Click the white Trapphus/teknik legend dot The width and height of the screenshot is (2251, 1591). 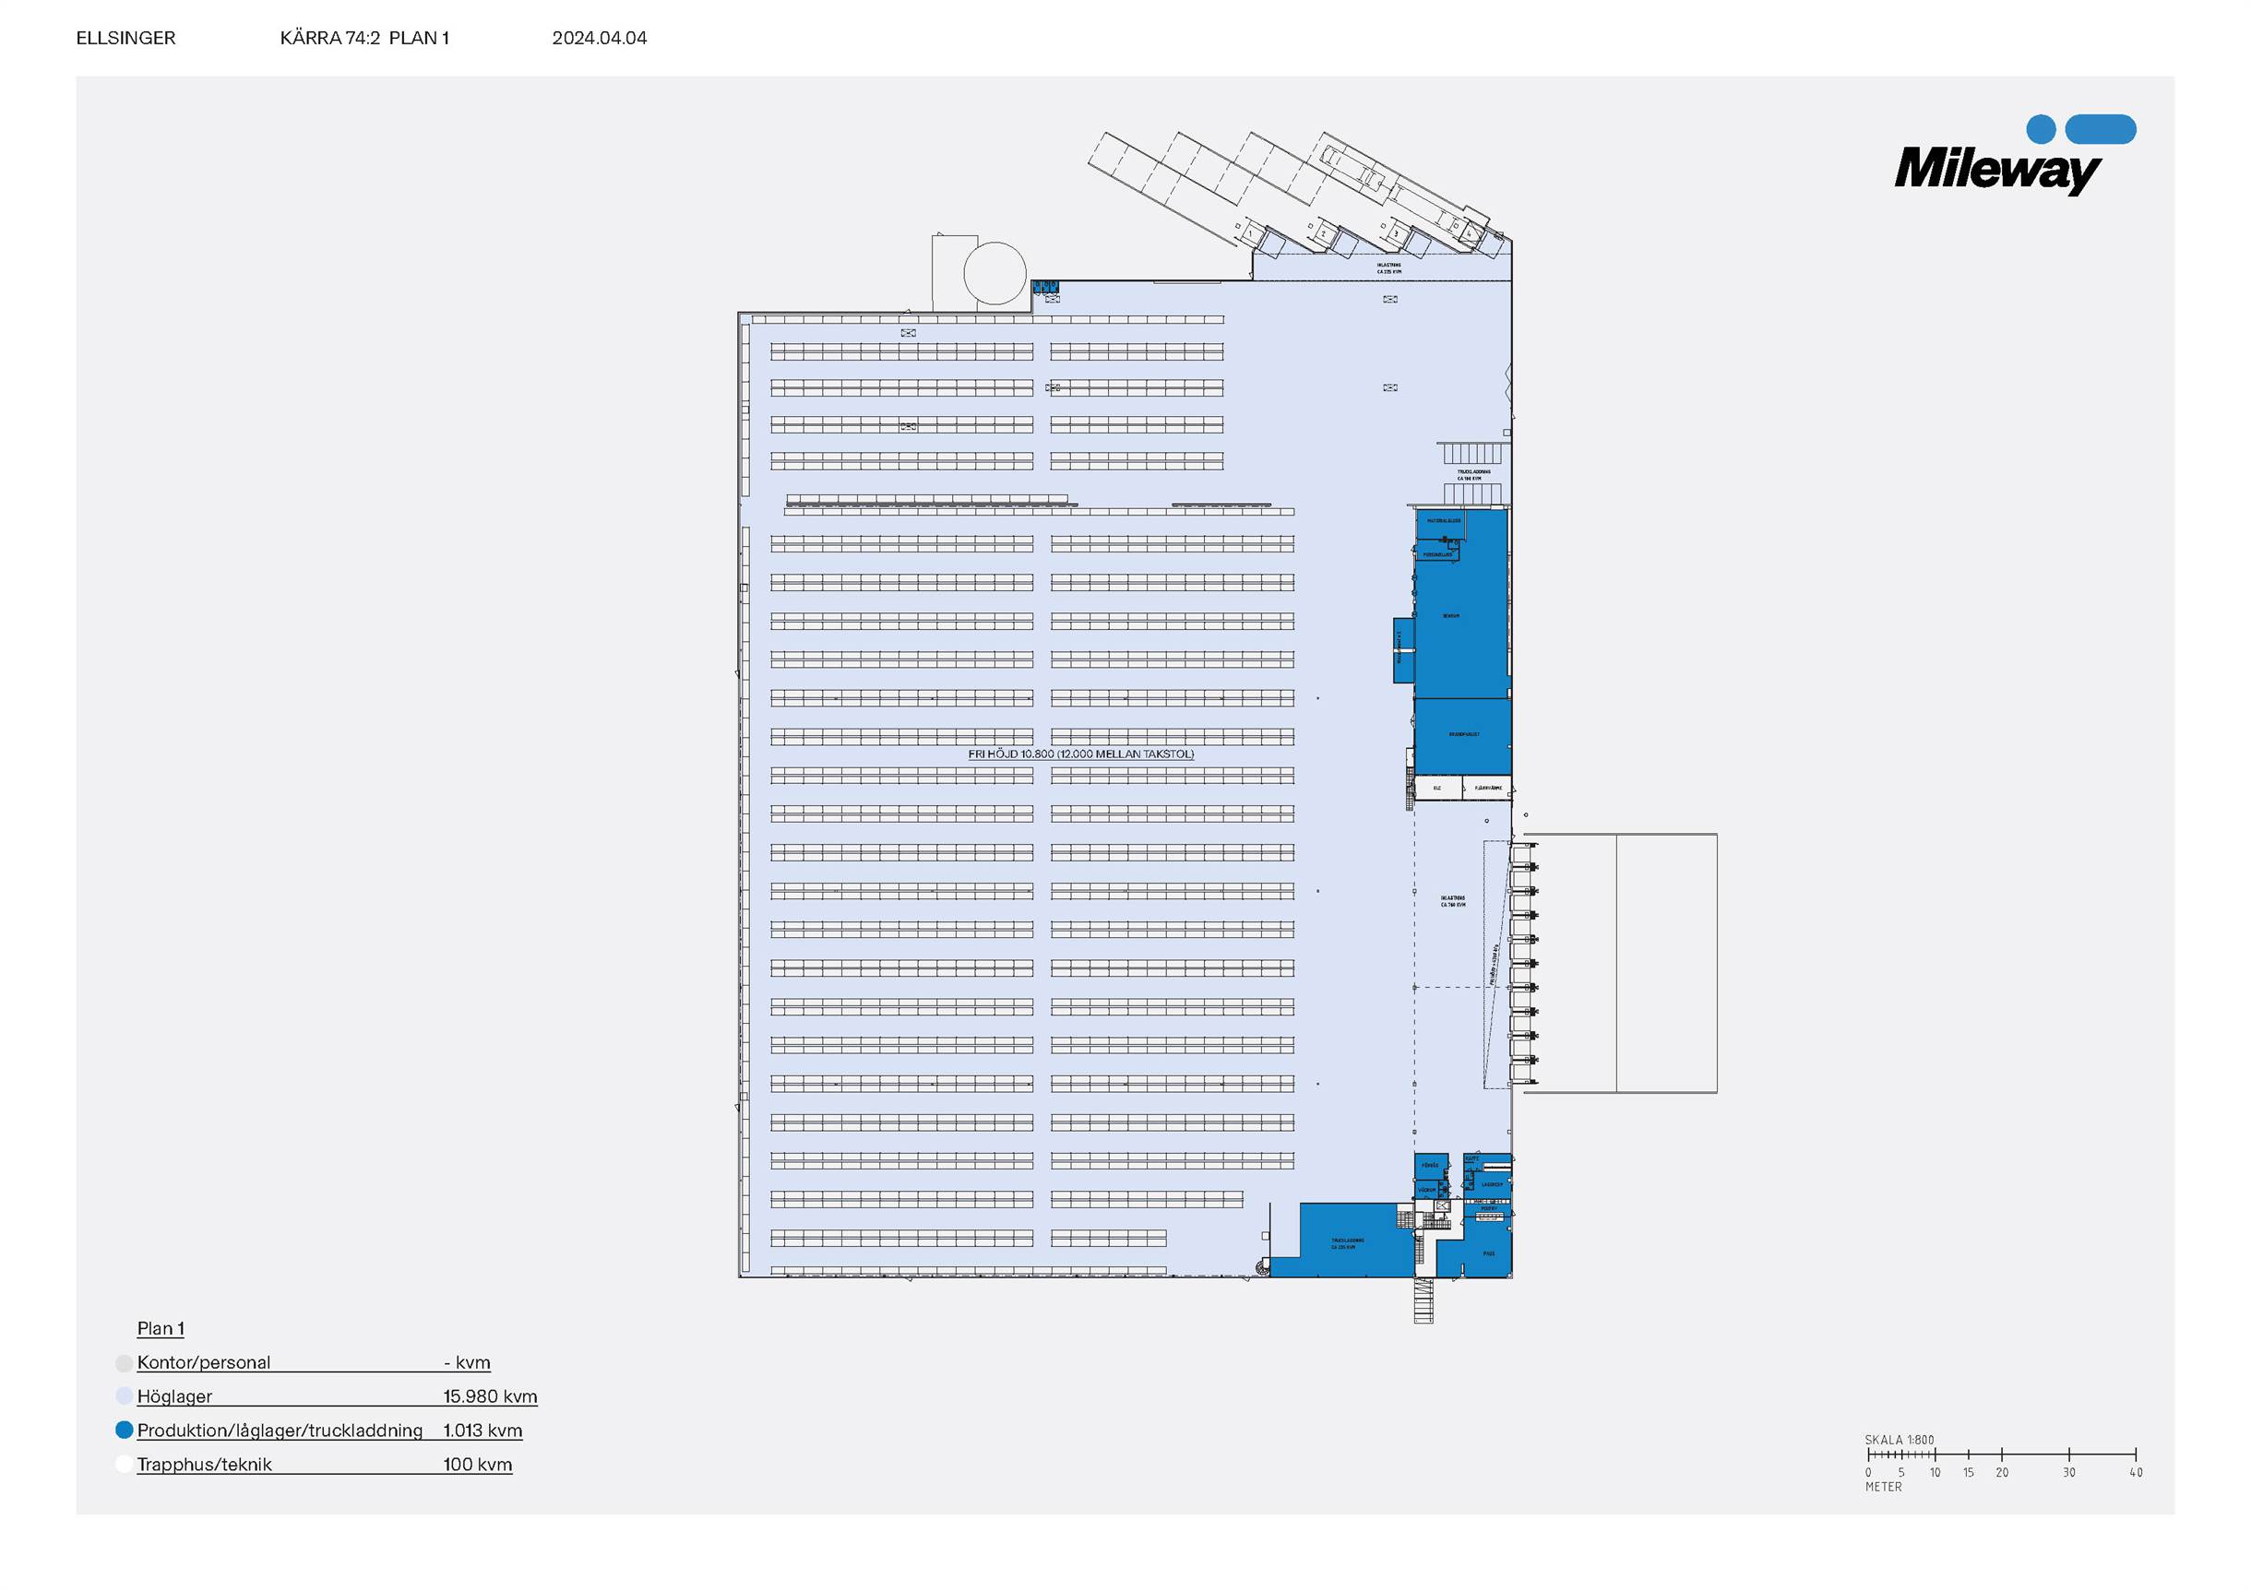[124, 1464]
